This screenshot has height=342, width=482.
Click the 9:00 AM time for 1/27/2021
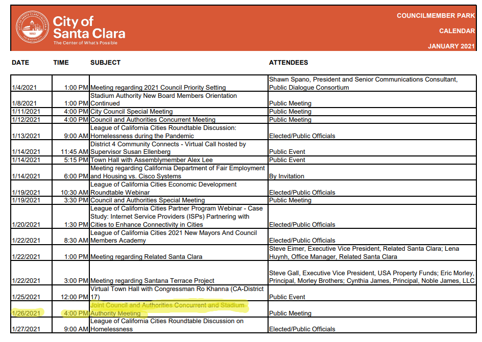click(x=70, y=325)
